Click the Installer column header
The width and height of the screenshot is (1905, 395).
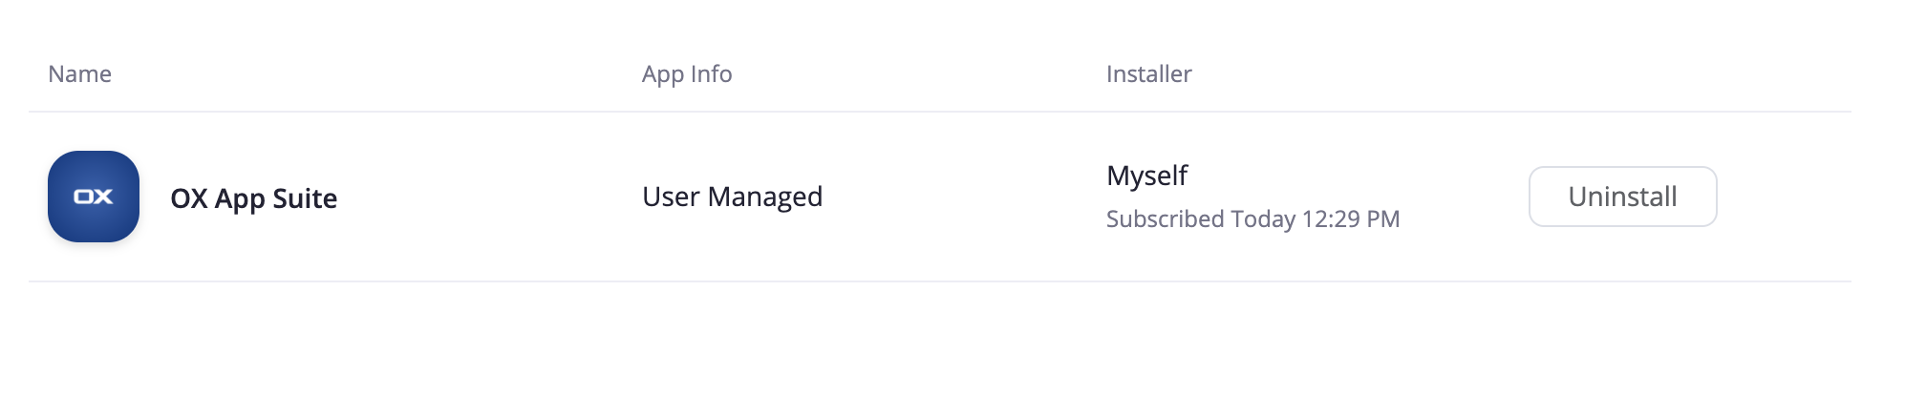[1148, 74]
